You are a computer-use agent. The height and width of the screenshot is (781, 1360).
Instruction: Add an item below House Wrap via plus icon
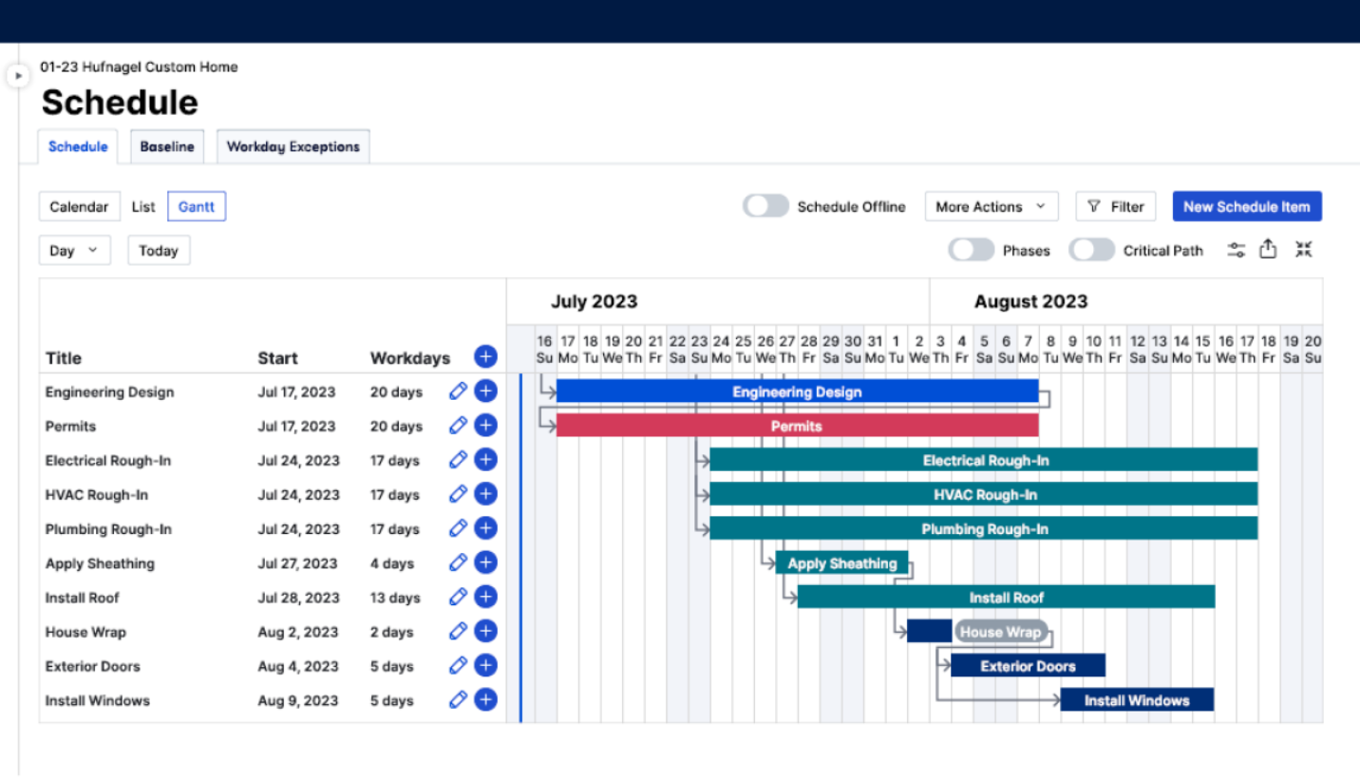[x=485, y=630]
